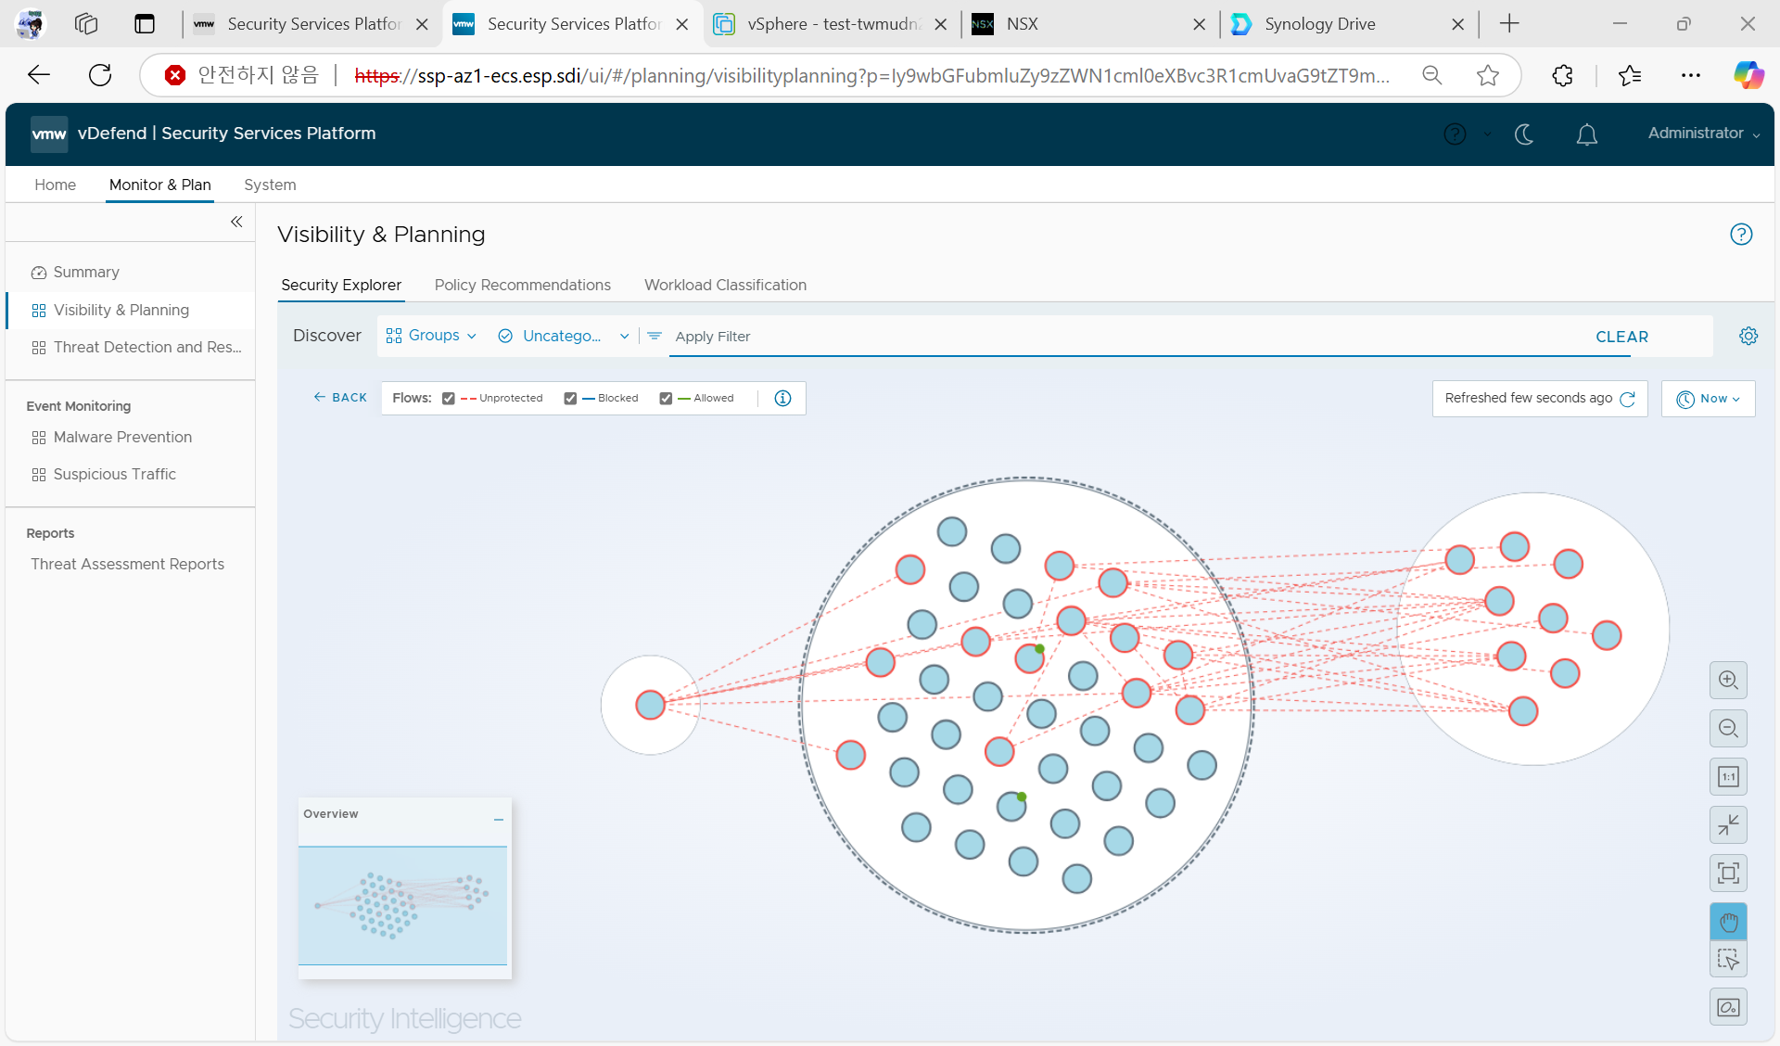Open the Groups dropdown
Screen dimensions: 1780x1046
431,336
